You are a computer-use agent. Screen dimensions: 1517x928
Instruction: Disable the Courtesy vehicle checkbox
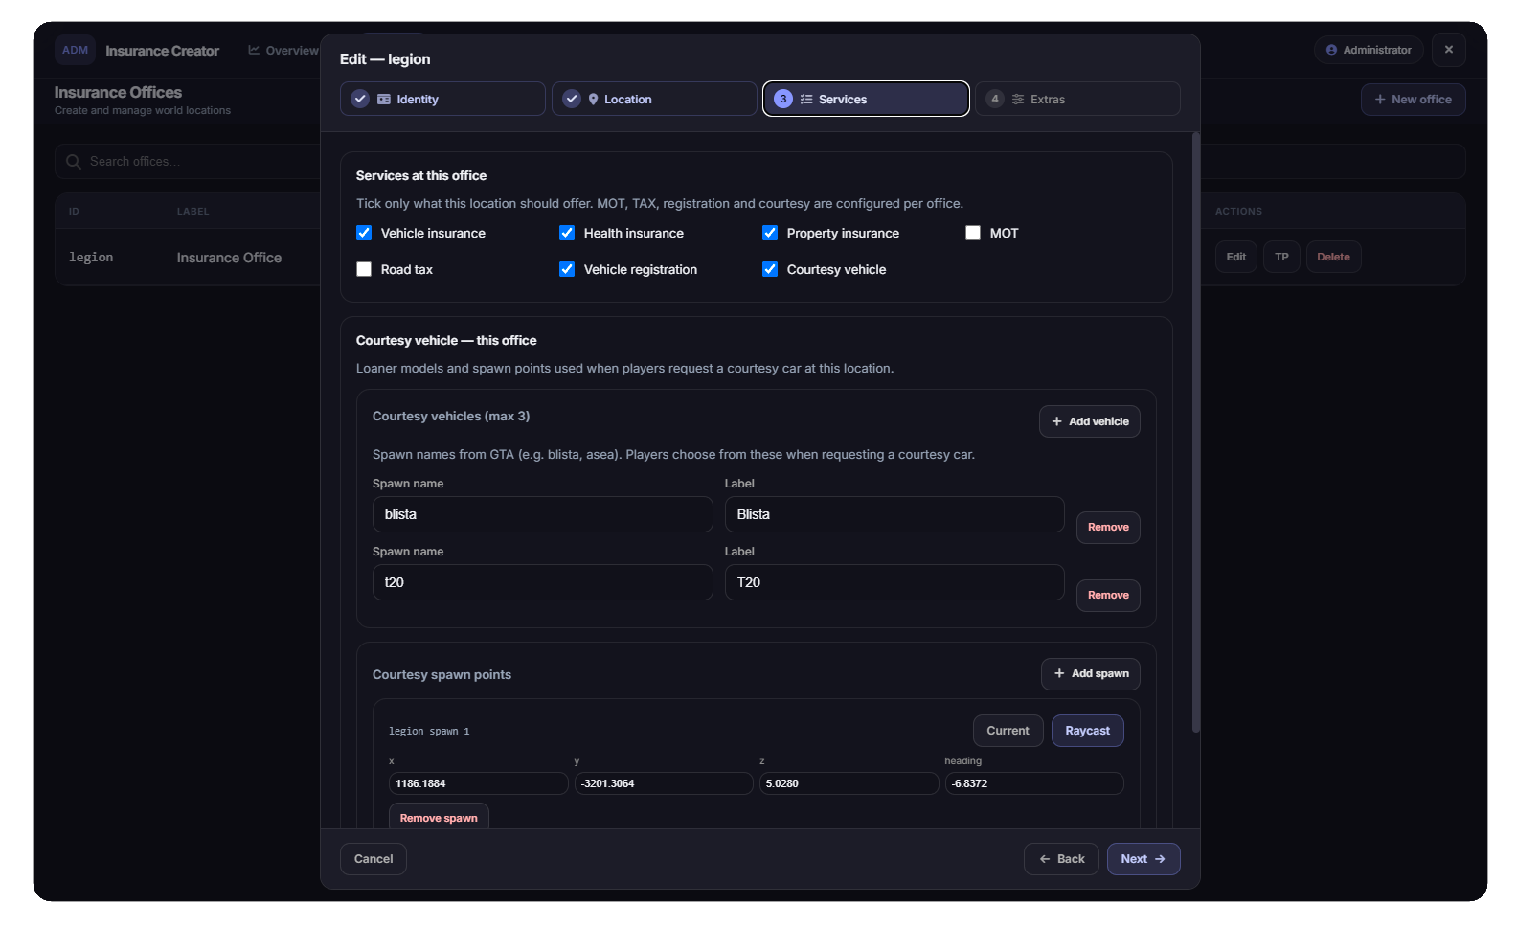click(770, 269)
